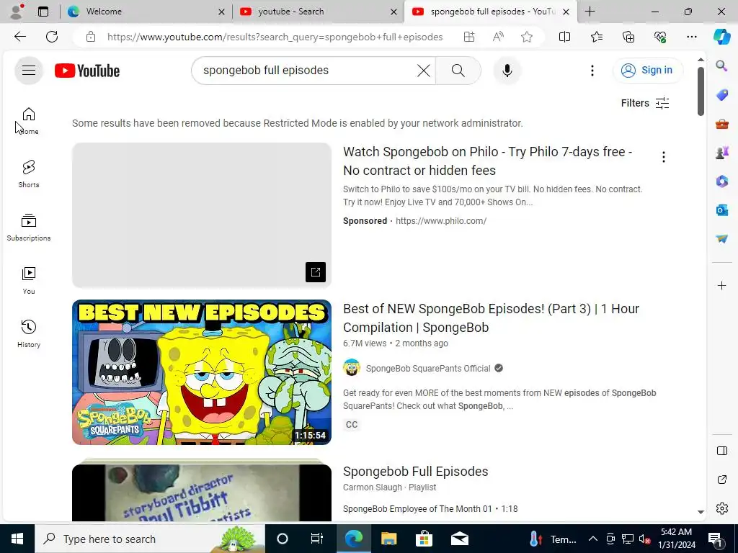Close the spongebob full episodes tab

click(566, 12)
